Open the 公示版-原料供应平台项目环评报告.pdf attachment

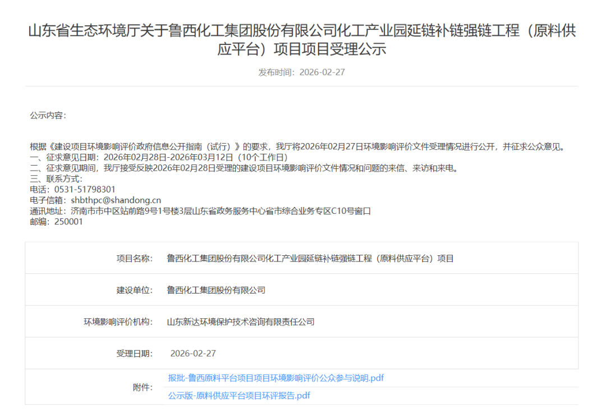point(239,395)
